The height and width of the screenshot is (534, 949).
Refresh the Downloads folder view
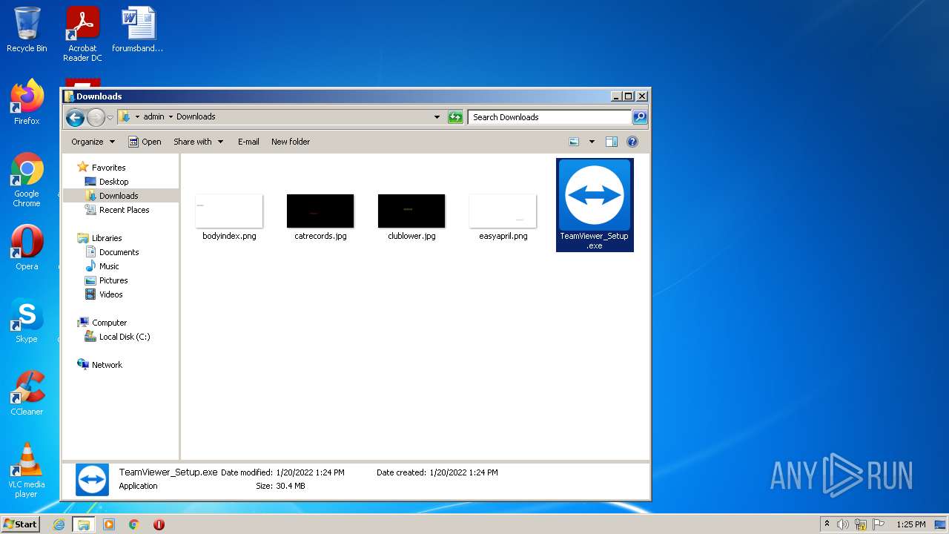click(455, 117)
